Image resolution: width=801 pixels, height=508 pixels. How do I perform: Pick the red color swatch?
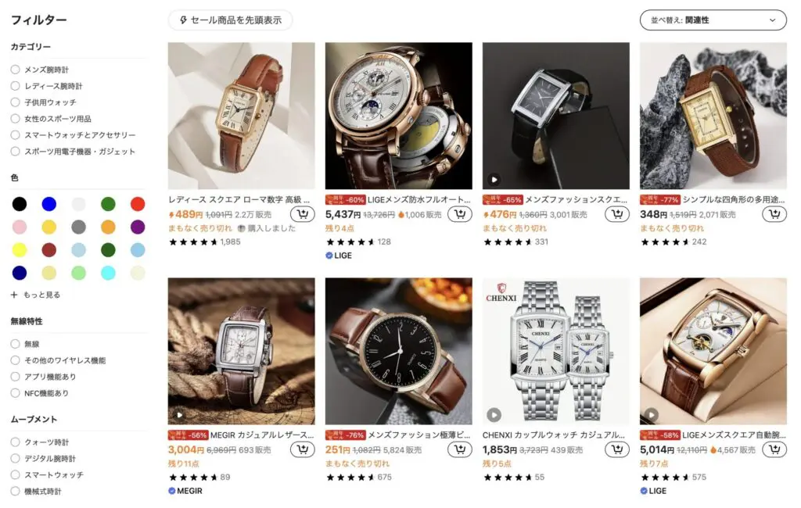coord(138,204)
